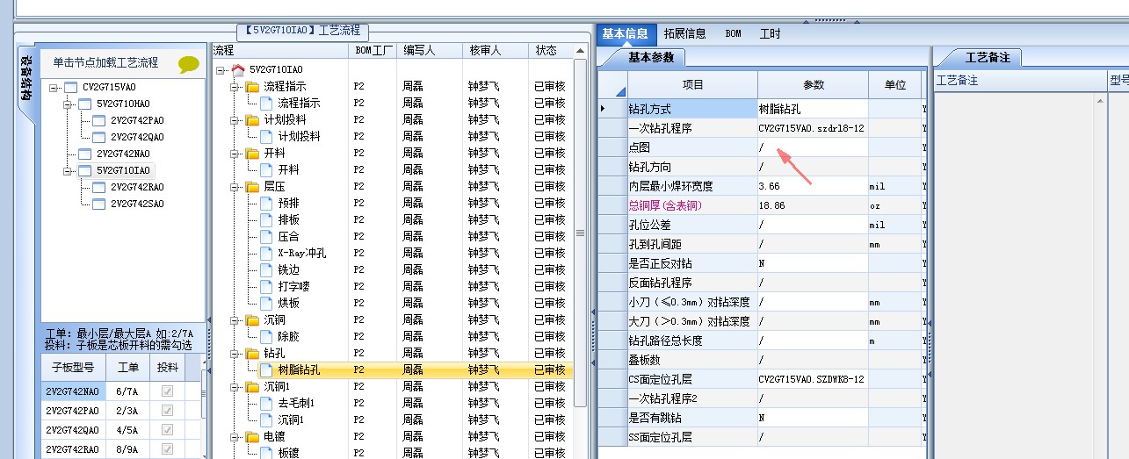
Task: Click the 流程指示 folder icon
Action: 253,86
